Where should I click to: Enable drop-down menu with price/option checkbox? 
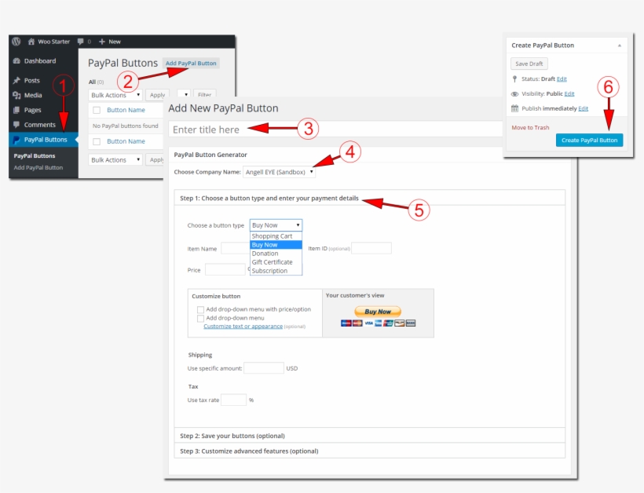pyautogui.click(x=200, y=309)
